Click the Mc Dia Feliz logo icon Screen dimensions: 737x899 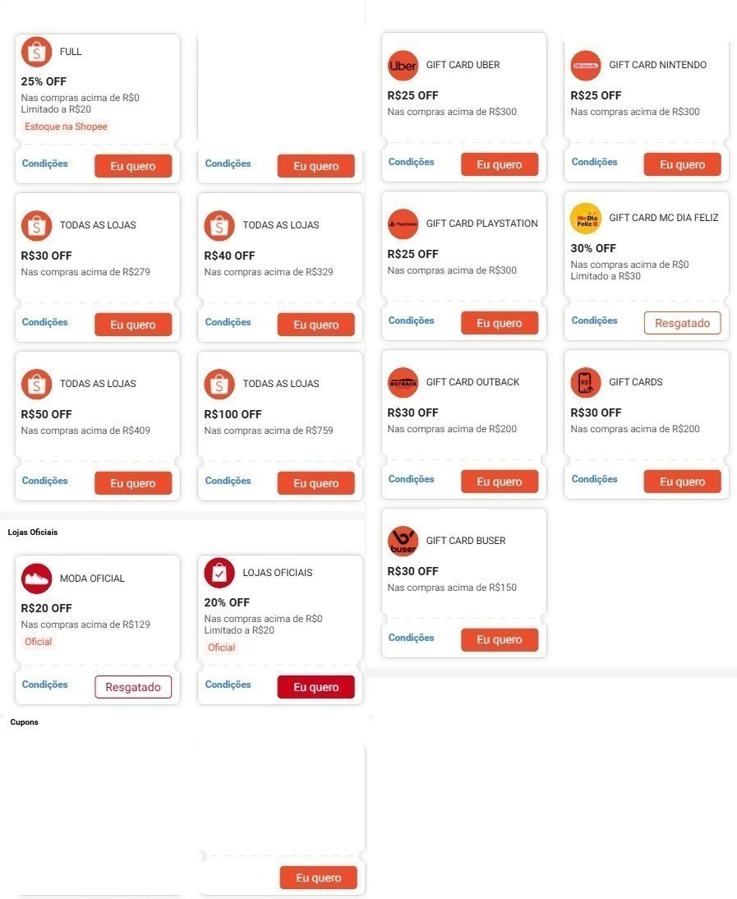pos(586,219)
